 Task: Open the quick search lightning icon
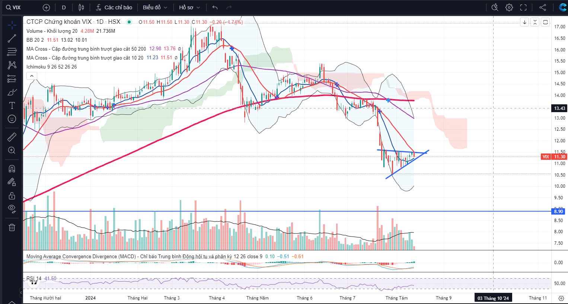(495, 7)
